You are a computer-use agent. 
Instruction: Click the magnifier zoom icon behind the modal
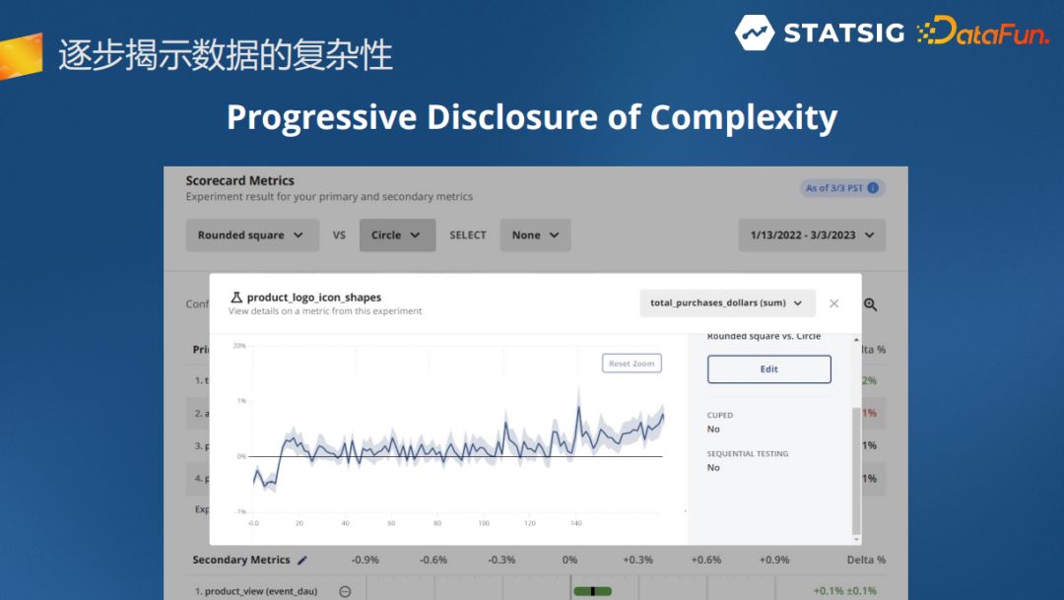pyautogui.click(x=871, y=305)
